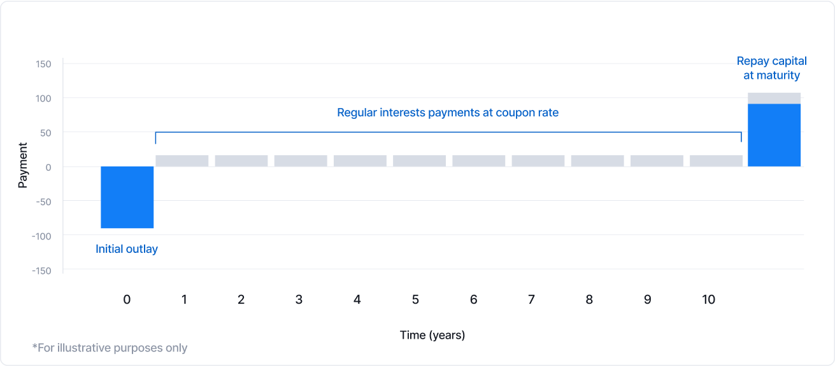Click the -100 value on the payment axis
The image size is (835, 366).
41,236
